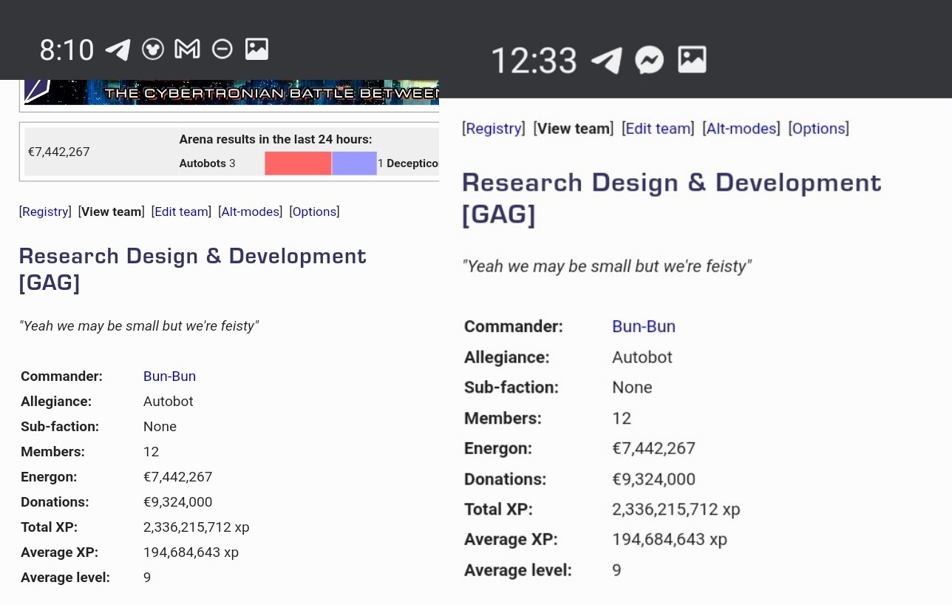Open Options under the 12:33 status bar
The image size is (952, 605).
(x=818, y=129)
